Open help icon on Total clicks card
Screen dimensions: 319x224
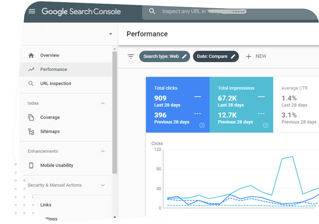(x=202, y=125)
